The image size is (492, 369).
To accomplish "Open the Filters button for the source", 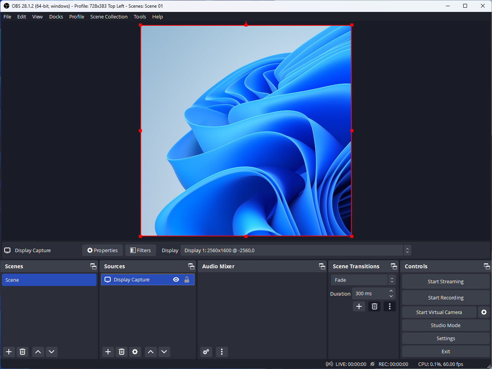I will point(141,250).
